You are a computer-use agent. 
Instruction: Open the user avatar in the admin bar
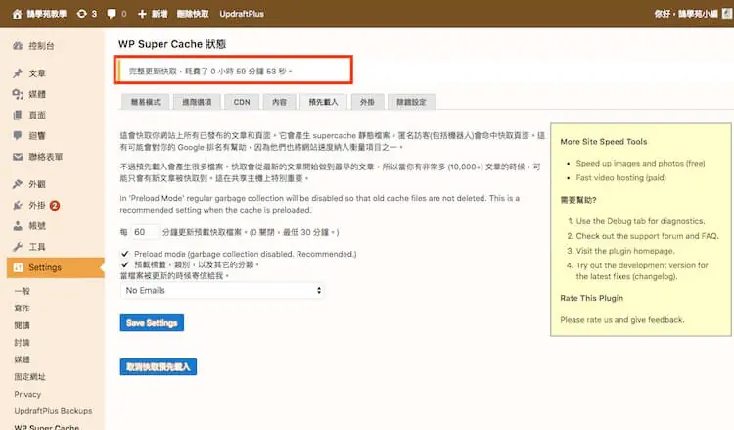pyautogui.click(x=727, y=14)
